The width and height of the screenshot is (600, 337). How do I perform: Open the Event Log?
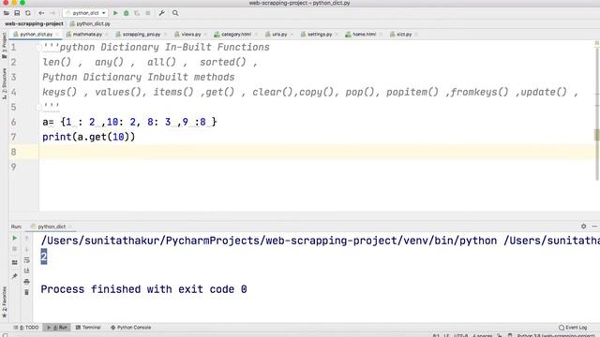[573, 328]
